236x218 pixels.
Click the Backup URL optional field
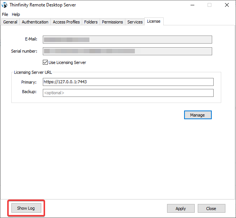point(128,93)
